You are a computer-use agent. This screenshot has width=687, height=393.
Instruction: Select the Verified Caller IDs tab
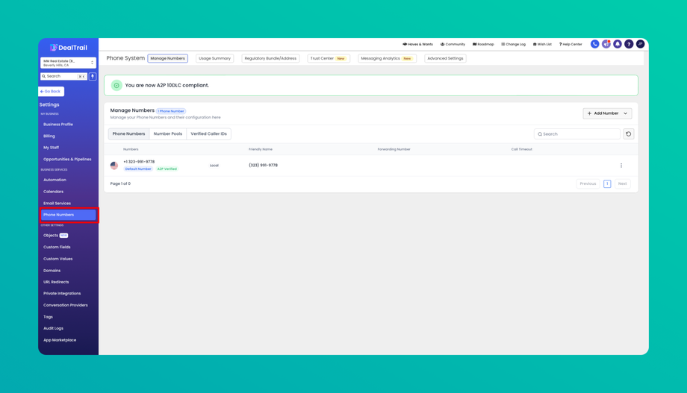tap(208, 134)
